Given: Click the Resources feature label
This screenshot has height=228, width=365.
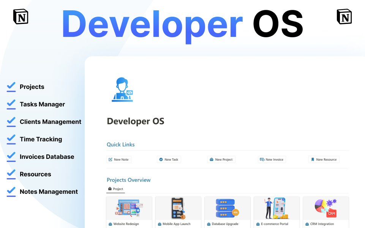Looking at the screenshot, I should tap(35, 174).
